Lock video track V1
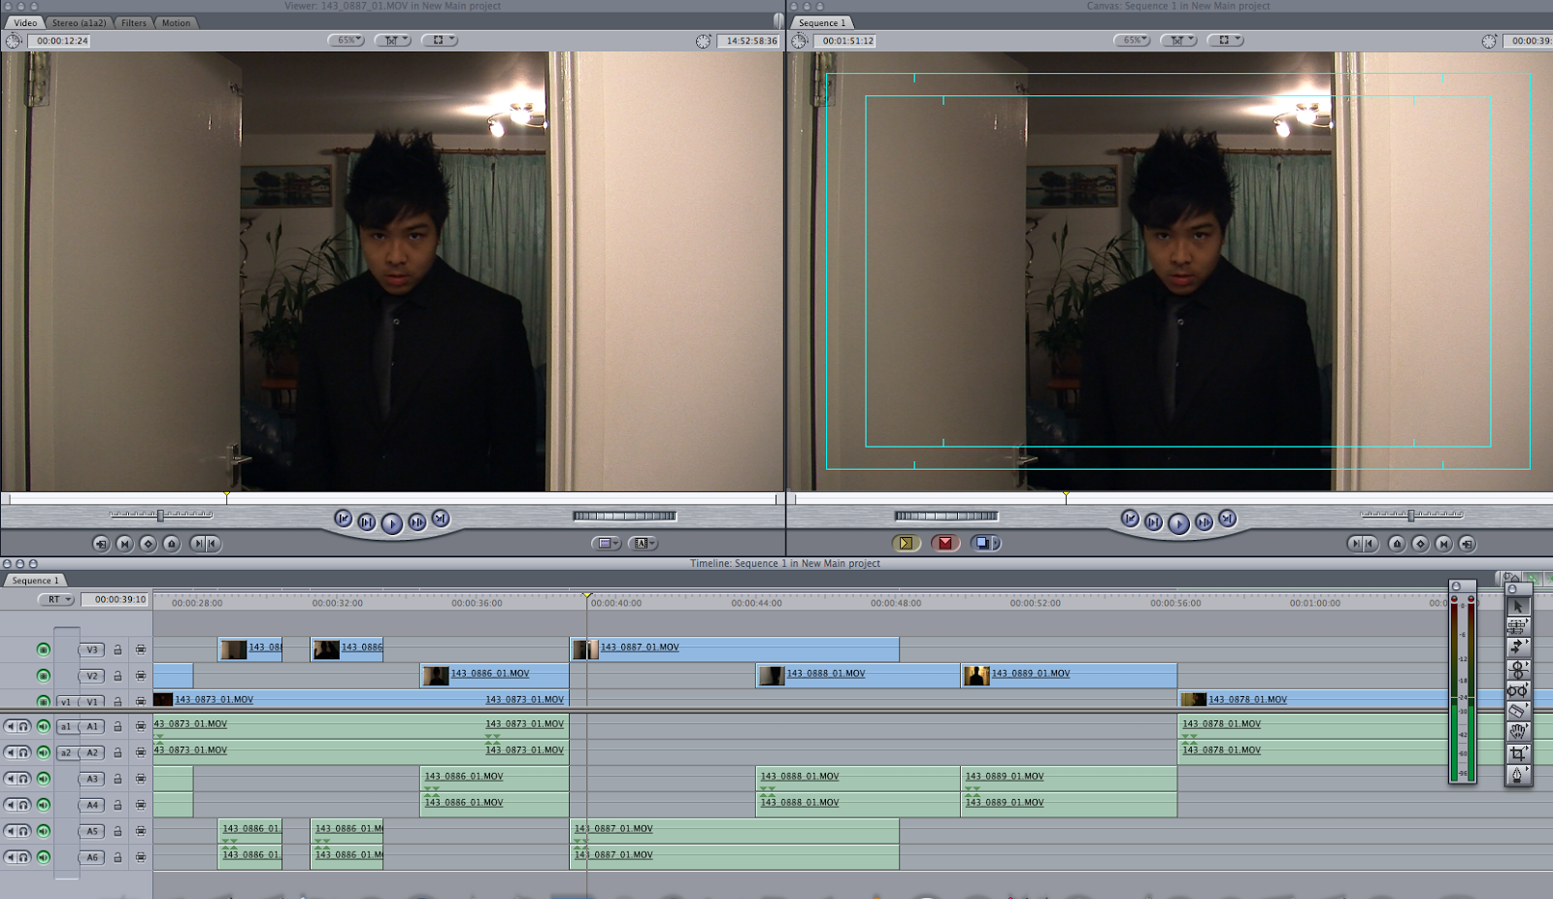The image size is (1553, 899). point(117,699)
